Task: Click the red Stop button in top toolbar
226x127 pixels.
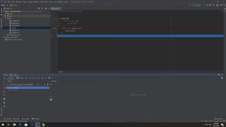Action: (x=214, y=5)
